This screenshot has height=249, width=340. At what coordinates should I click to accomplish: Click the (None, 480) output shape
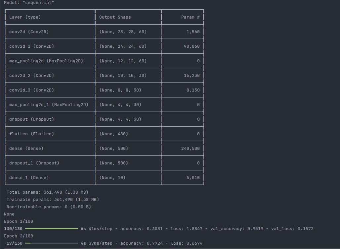pyautogui.click(x=114, y=134)
